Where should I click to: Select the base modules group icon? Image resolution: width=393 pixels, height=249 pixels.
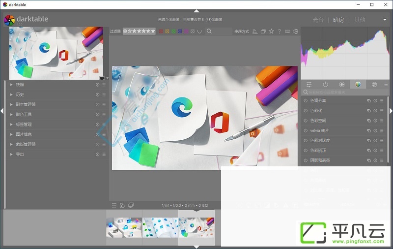coord(341,84)
